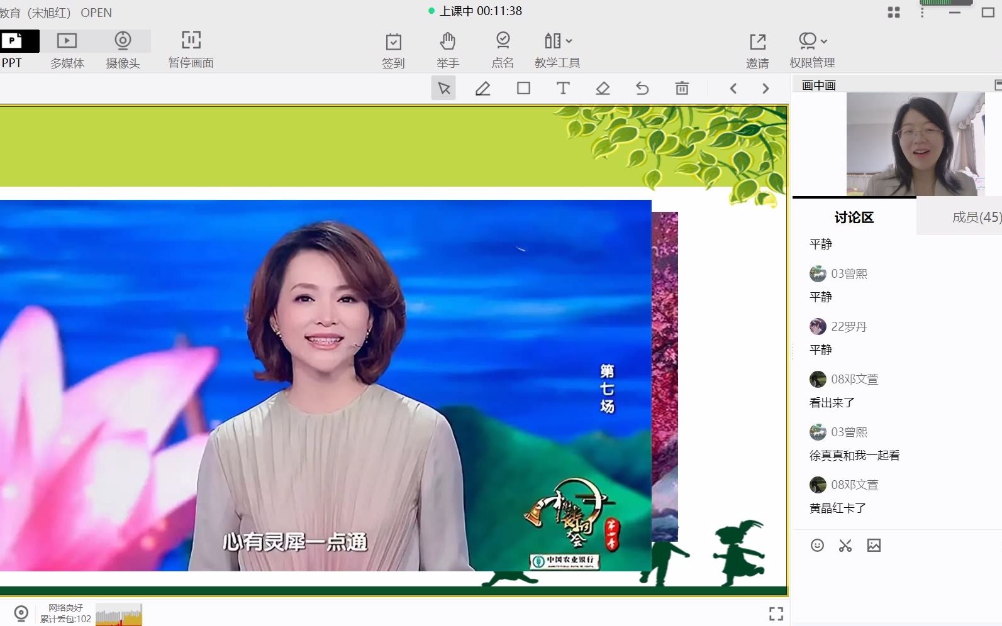Click the chat message input area
1002x626 pixels.
pos(896,591)
